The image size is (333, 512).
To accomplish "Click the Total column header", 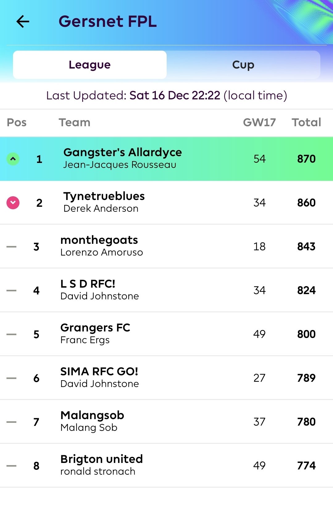I will 306,123.
